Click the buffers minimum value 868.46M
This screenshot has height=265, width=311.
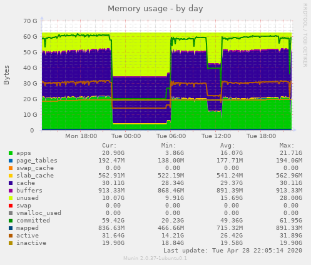(171, 191)
